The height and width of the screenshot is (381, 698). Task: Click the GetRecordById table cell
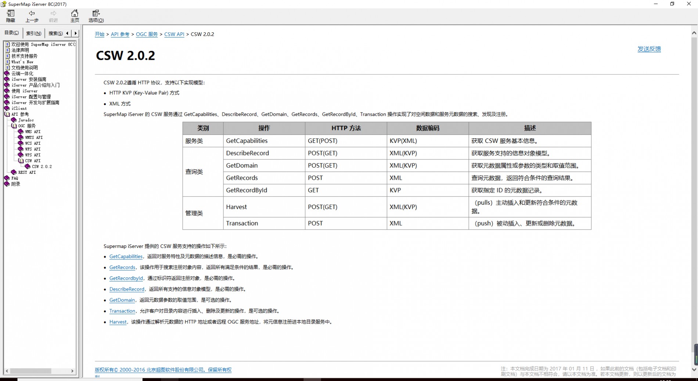264,190
